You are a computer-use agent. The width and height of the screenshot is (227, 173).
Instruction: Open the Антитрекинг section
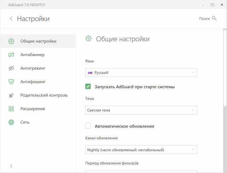(38, 68)
